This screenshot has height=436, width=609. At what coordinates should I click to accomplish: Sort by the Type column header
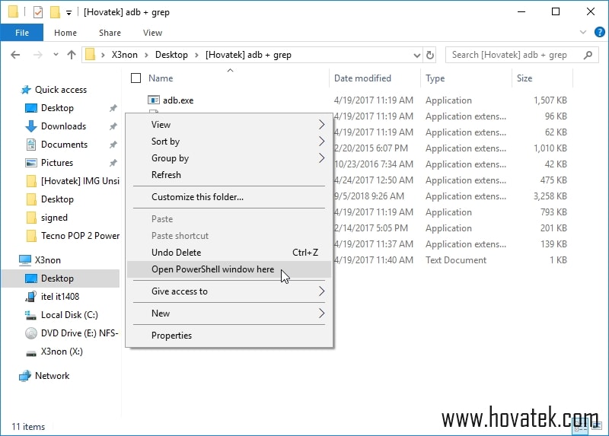(435, 78)
